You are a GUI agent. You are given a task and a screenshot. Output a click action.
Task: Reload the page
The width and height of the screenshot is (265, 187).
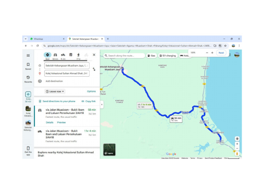[38, 46]
